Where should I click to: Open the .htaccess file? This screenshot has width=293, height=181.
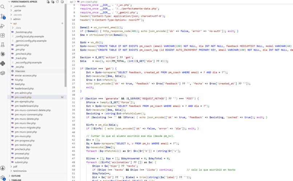pos(20,71)
